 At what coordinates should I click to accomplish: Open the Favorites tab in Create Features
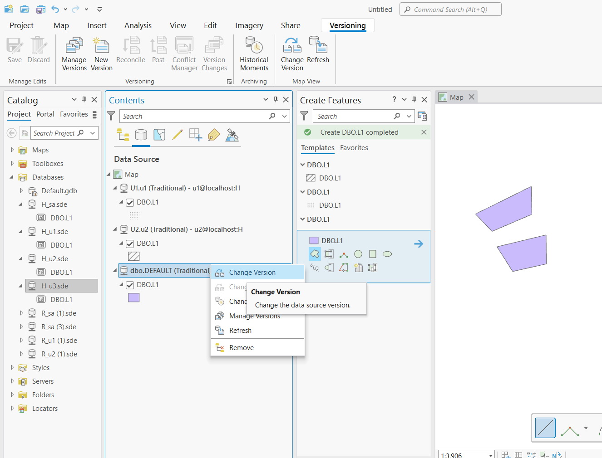click(354, 148)
